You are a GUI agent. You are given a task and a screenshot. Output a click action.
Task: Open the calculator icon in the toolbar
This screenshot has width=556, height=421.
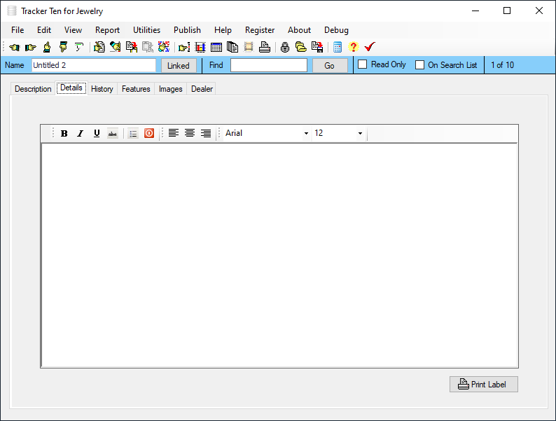pyautogui.click(x=338, y=47)
